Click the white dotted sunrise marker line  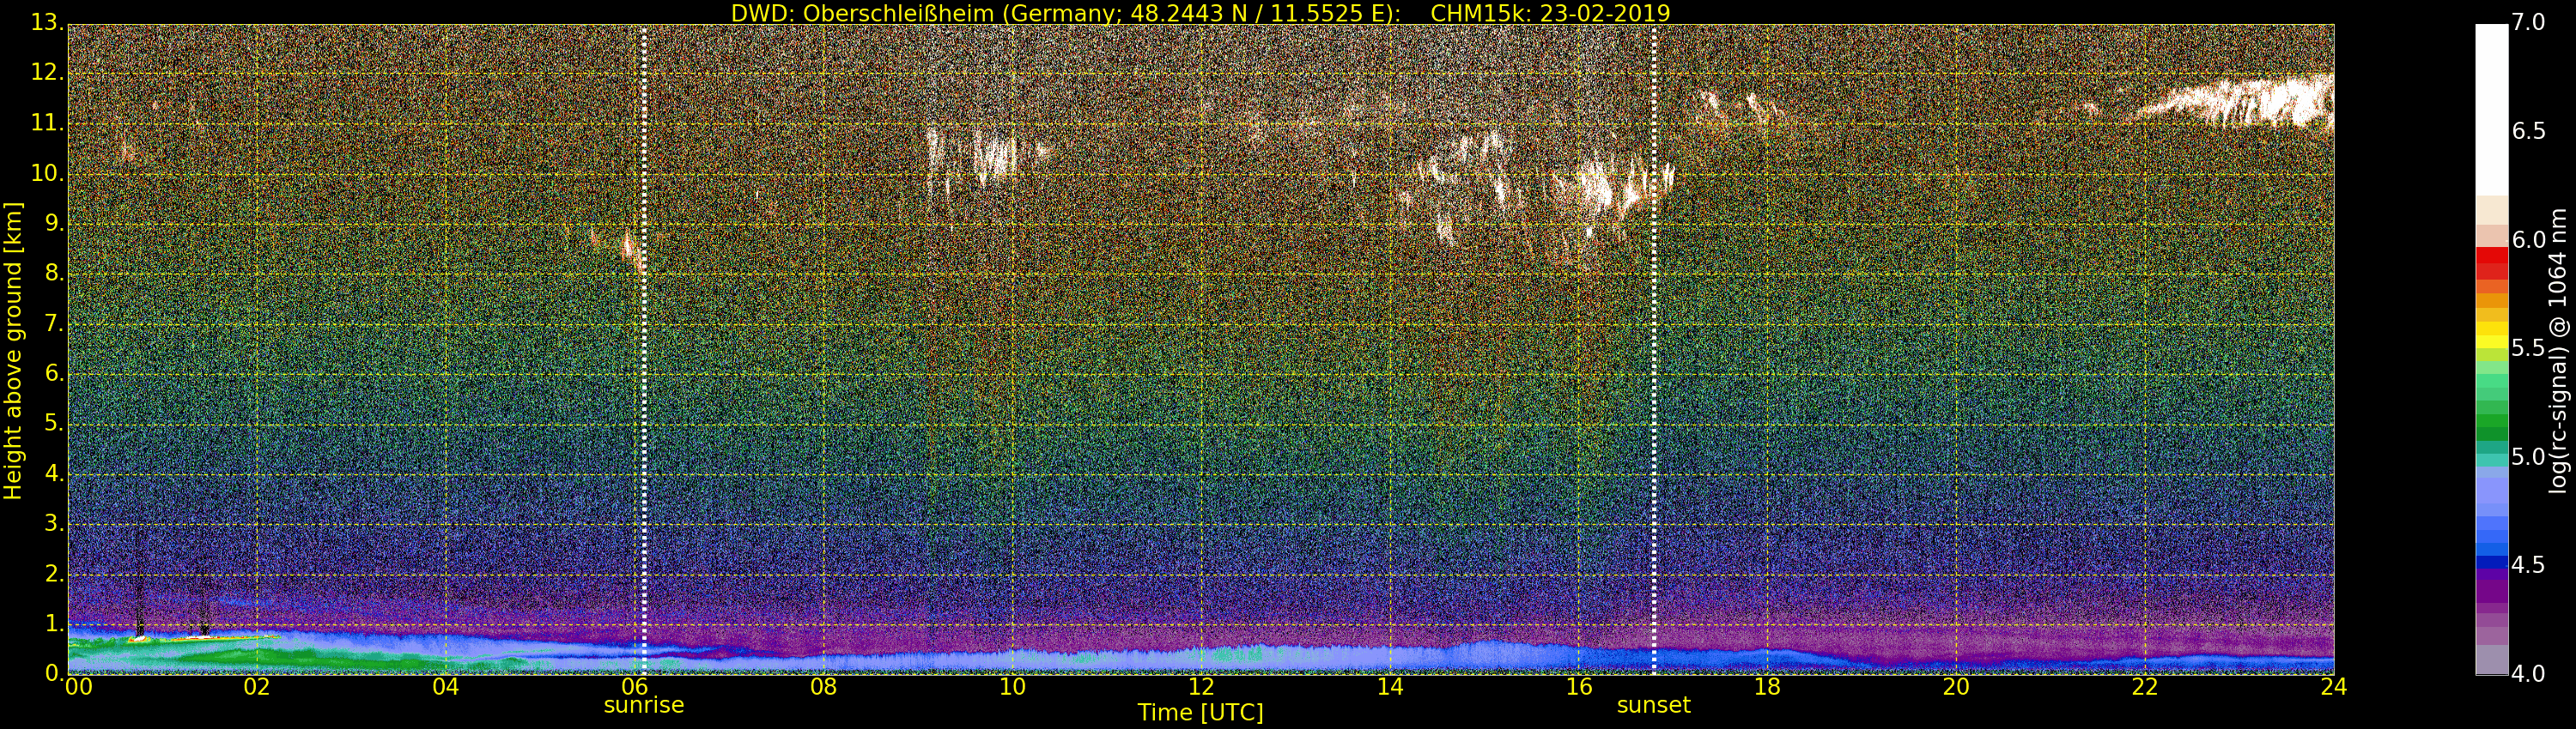coord(644,350)
